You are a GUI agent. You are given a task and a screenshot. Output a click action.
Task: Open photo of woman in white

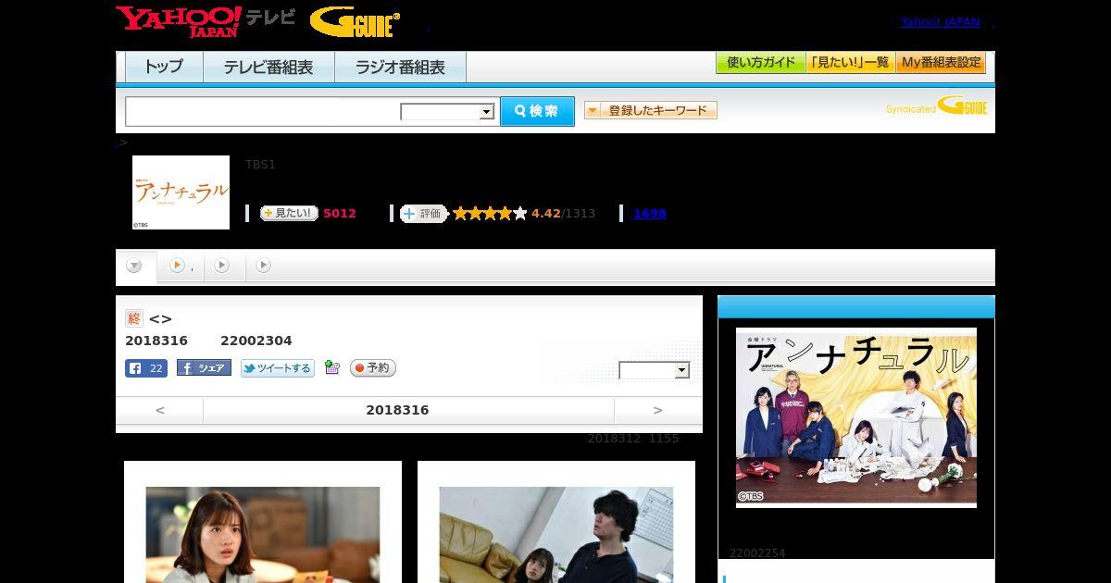click(263, 535)
